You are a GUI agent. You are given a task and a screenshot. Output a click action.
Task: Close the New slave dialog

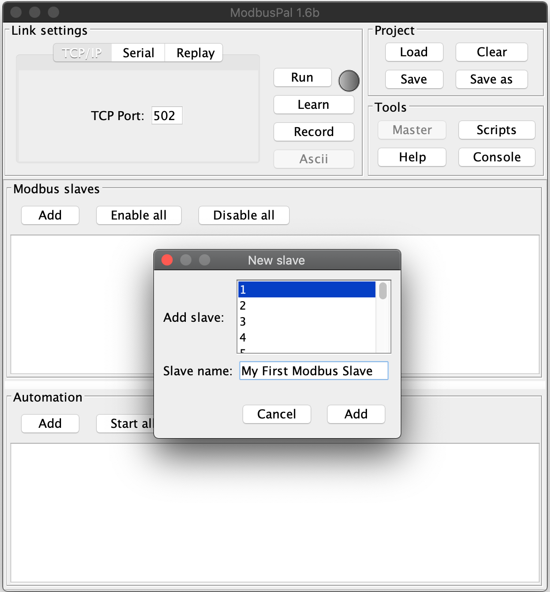(167, 260)
